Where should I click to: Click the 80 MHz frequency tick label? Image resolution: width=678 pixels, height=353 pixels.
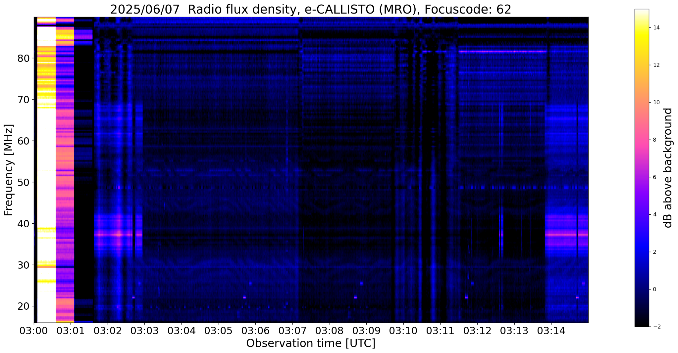coord(23,58)
